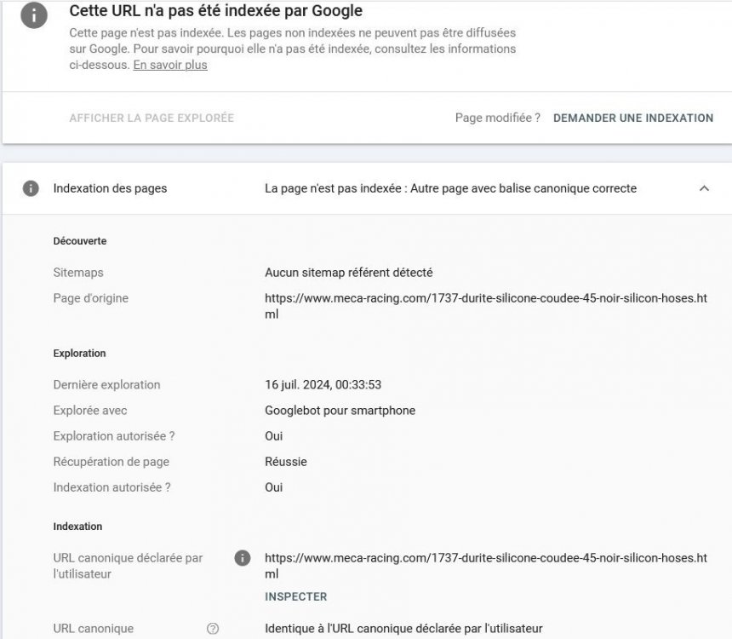Open the "INSPECTER" link
The height and width of the screenshot is (639, 732).
tap(295, 596)
